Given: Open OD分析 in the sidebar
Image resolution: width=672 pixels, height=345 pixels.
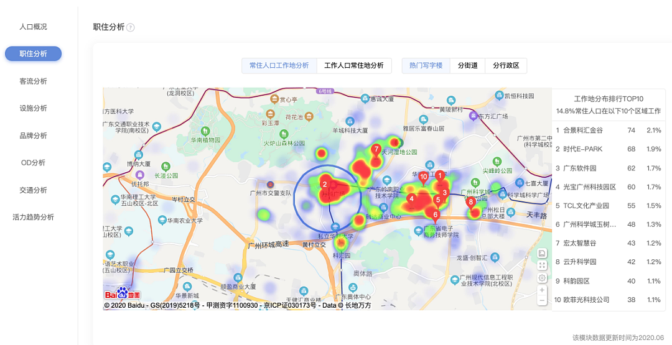Looking at the screenshot, I should tap(34, 163).
